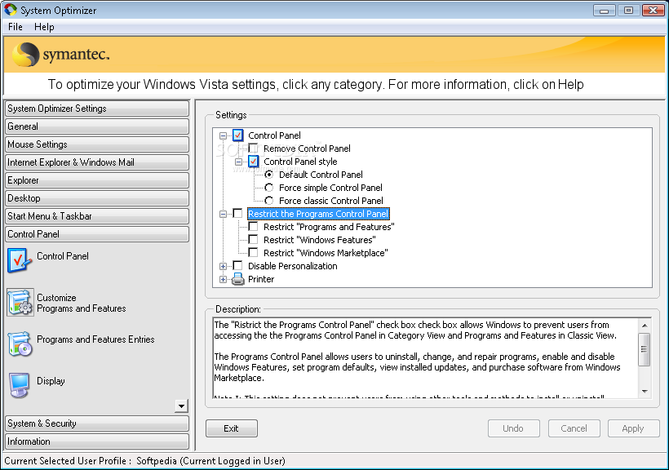
Task: Open Programs and Features Entries icon
Action: pyautogui.click(x=20, y=344)
